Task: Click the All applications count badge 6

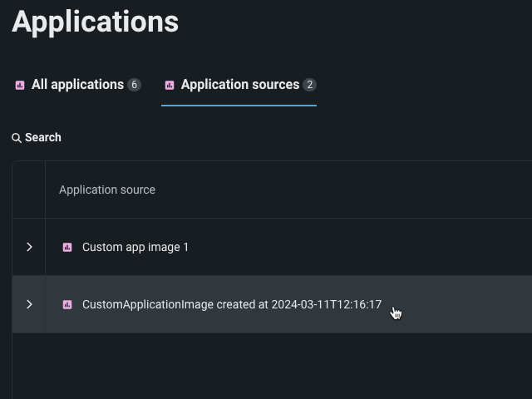Action: [x=134, y=85]
